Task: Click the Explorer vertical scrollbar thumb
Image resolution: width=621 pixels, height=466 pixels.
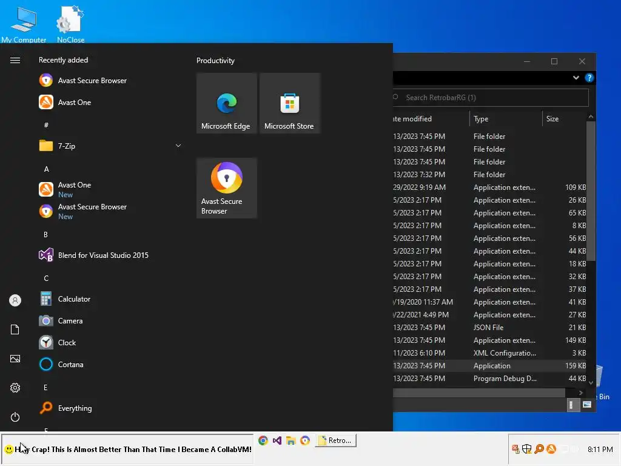Action: click(591, 191)
